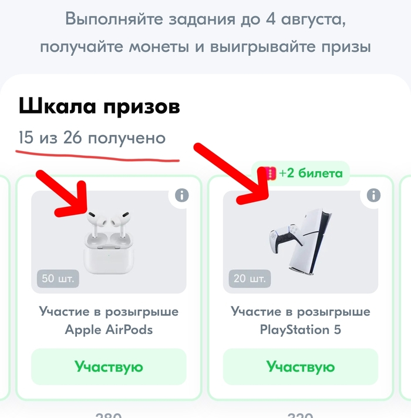Show the partially hidden next prize card
Viewport: 411px width, 418px height.
405,287
